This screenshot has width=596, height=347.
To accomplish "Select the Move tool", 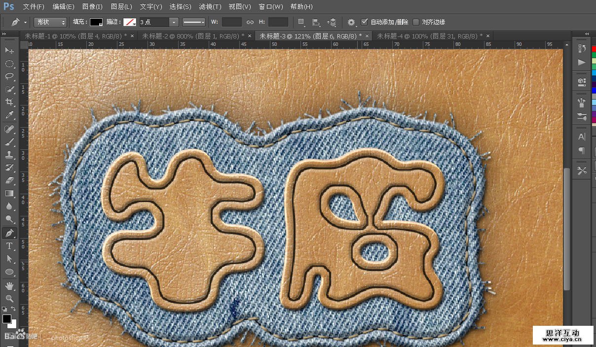I will click(x=9, y=51).
